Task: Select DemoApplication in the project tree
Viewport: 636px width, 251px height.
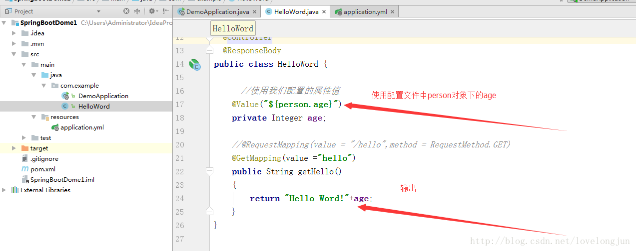Action: (x=103, y=96)
